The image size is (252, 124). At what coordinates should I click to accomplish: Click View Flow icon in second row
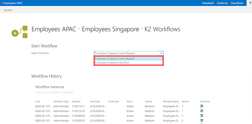pos(202,111)
